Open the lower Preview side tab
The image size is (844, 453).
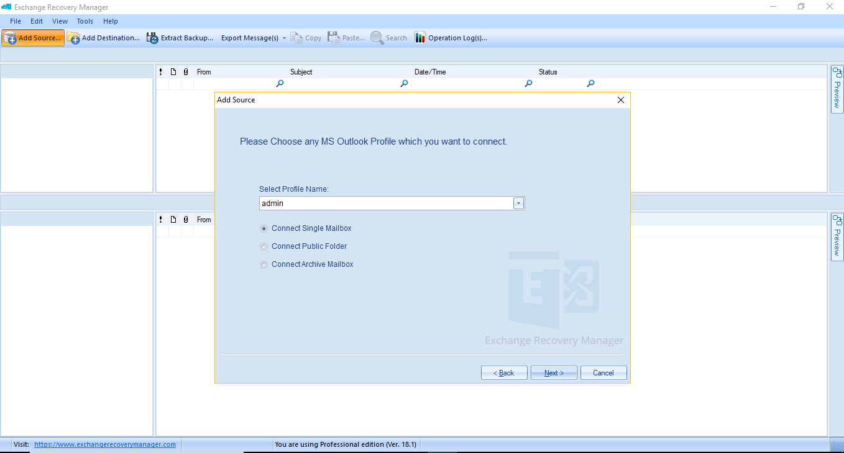coord(837,236)
